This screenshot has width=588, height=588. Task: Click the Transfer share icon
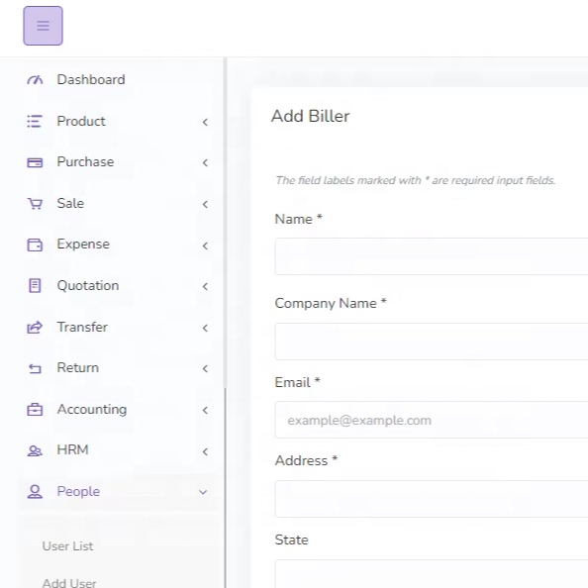pyautogui.click(x=35, y=328)
